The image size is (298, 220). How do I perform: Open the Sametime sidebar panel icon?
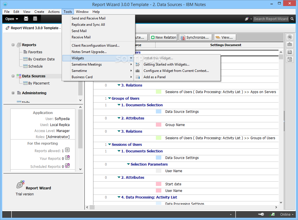coord(290,37)
